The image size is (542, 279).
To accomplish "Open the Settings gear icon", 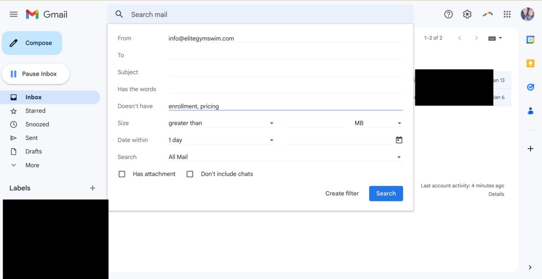I will pyautogui.click(x=467, y=14).
